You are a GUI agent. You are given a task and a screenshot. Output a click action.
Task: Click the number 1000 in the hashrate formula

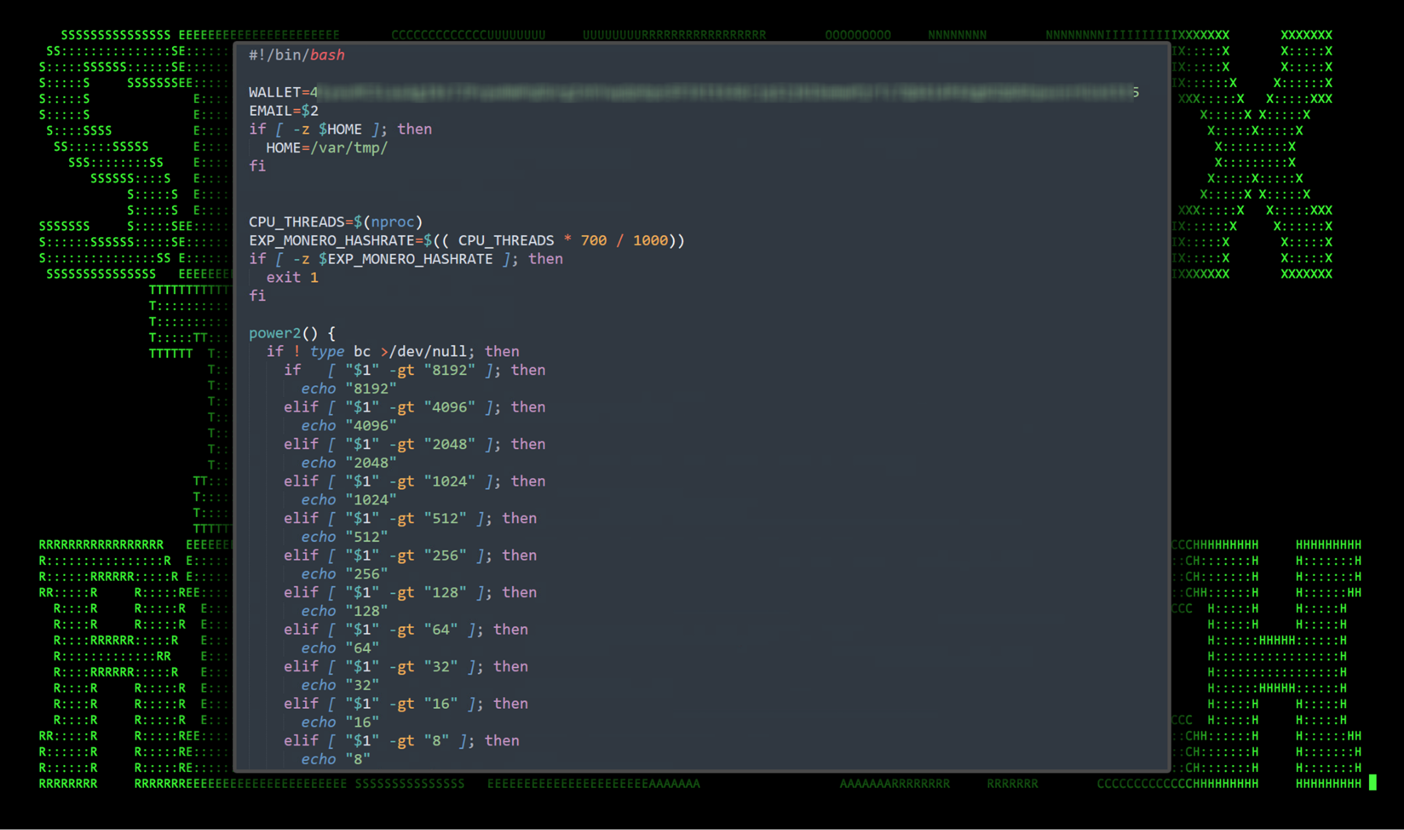click(650, 240)
